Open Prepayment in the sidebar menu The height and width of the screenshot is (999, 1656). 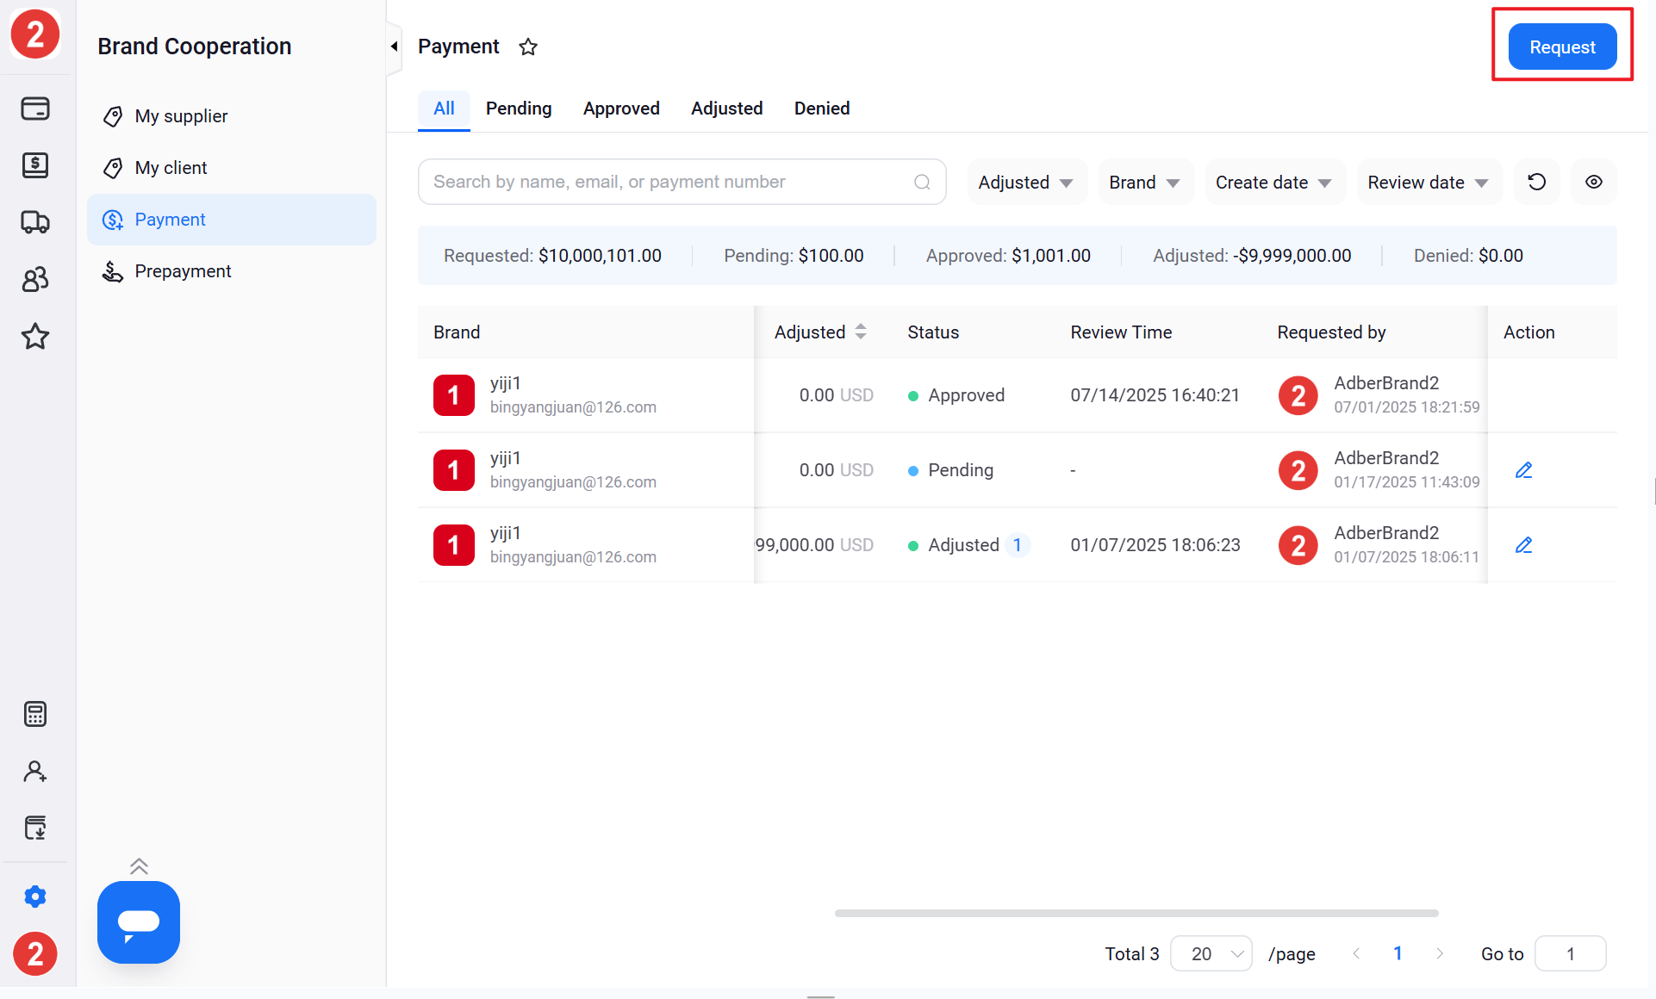[232, 271]
